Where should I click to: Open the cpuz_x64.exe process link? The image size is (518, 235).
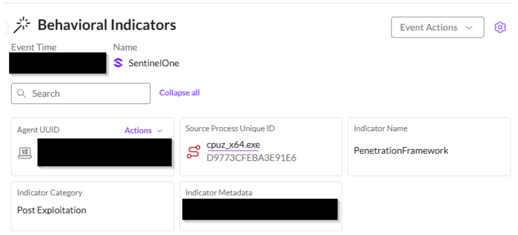tap(233, 145)
